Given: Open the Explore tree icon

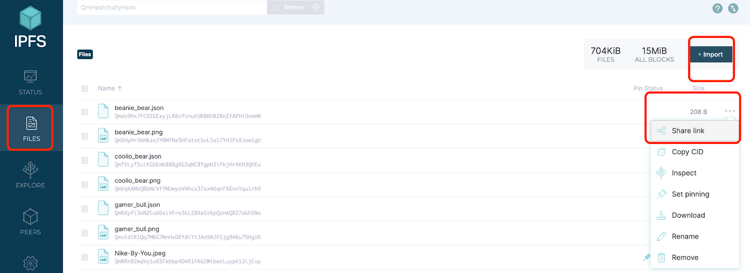Looking at the screenshot, I should click(x=30, y=170).
